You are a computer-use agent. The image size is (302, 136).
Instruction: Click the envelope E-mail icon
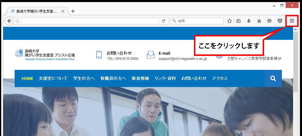[151, 55]
